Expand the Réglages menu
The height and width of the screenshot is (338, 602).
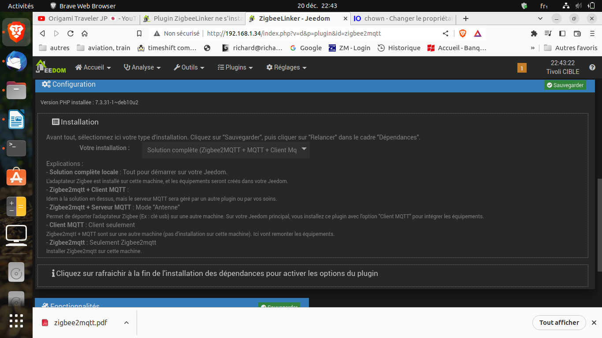pyautogui.click(x=286, y=67)
